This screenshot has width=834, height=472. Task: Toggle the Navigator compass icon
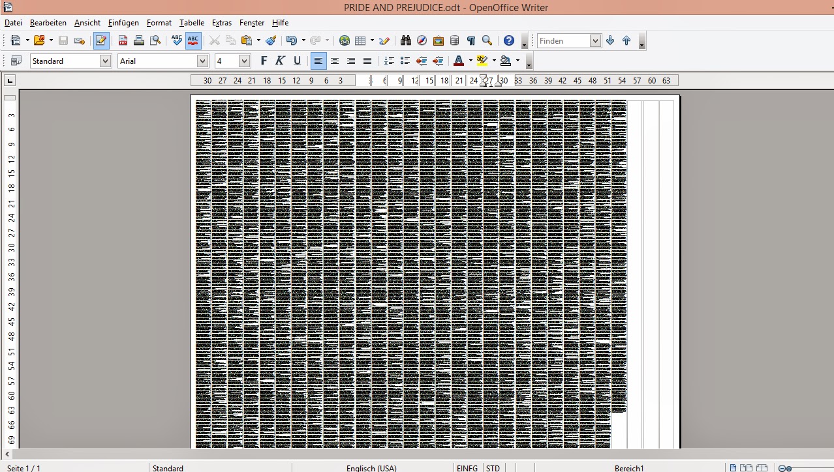[x=422, y=40]
